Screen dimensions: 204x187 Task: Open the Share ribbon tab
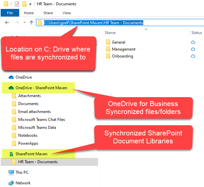(x=48, y=13)
